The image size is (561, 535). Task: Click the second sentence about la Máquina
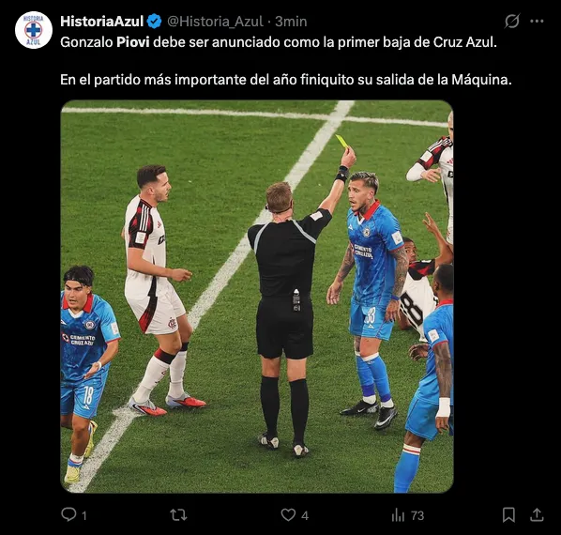coord(286,80)
